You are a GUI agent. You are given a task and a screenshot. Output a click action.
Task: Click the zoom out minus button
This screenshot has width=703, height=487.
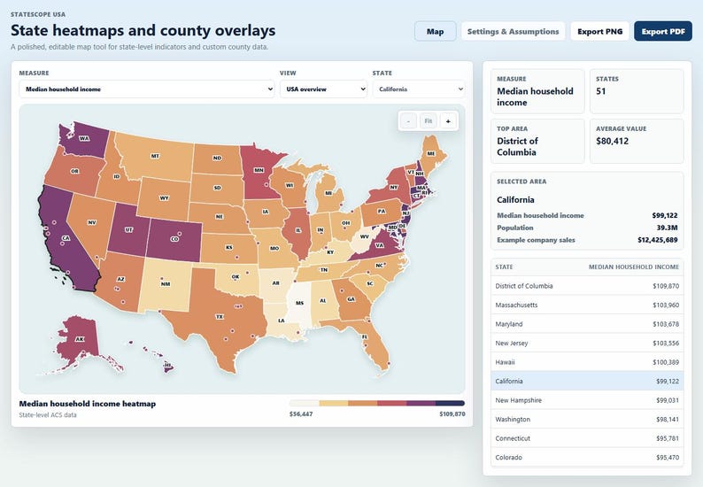pyautogui.click(x=408, y=121)
